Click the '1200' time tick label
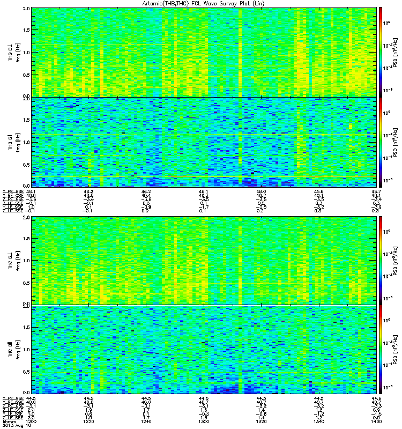 click(x=31, y=421)
